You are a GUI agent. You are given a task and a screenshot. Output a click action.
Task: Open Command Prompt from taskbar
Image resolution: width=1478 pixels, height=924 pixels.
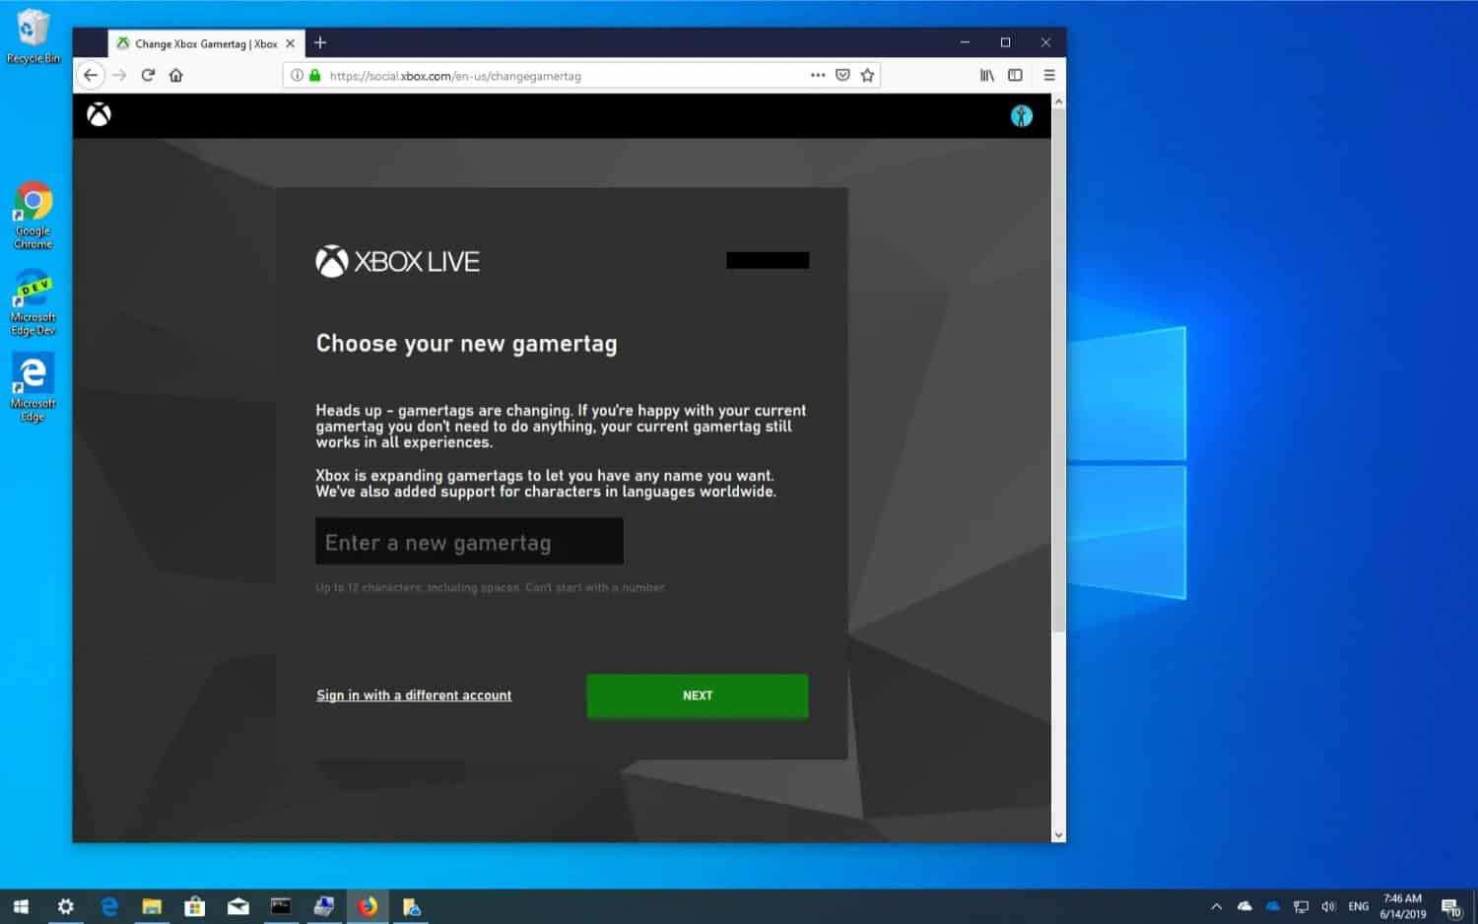point(281,906)
